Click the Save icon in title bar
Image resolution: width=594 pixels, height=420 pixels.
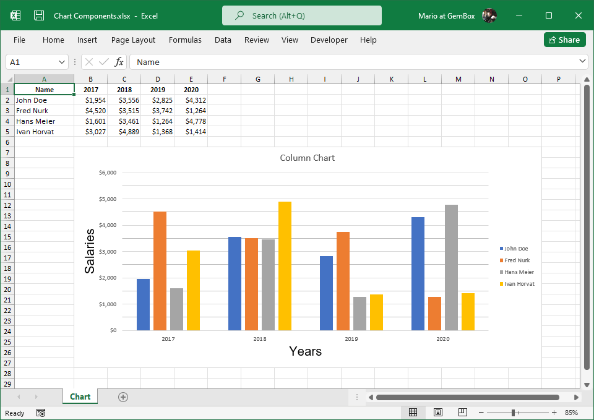(x=38, y=15)
